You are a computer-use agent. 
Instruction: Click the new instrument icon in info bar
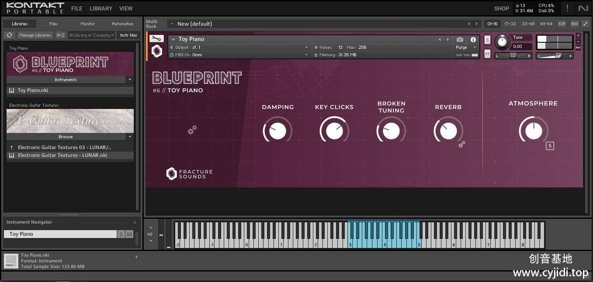[10, 261]
